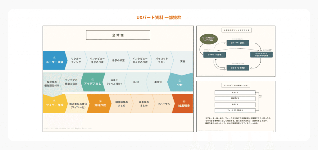Click the blue ユーザー調査 step arrow
Viewport: 318px width, 150px height.
tap(55, 60)
